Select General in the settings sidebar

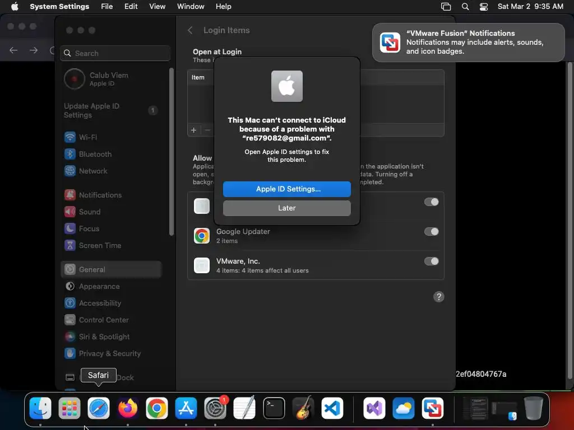[x=112, y=269]
